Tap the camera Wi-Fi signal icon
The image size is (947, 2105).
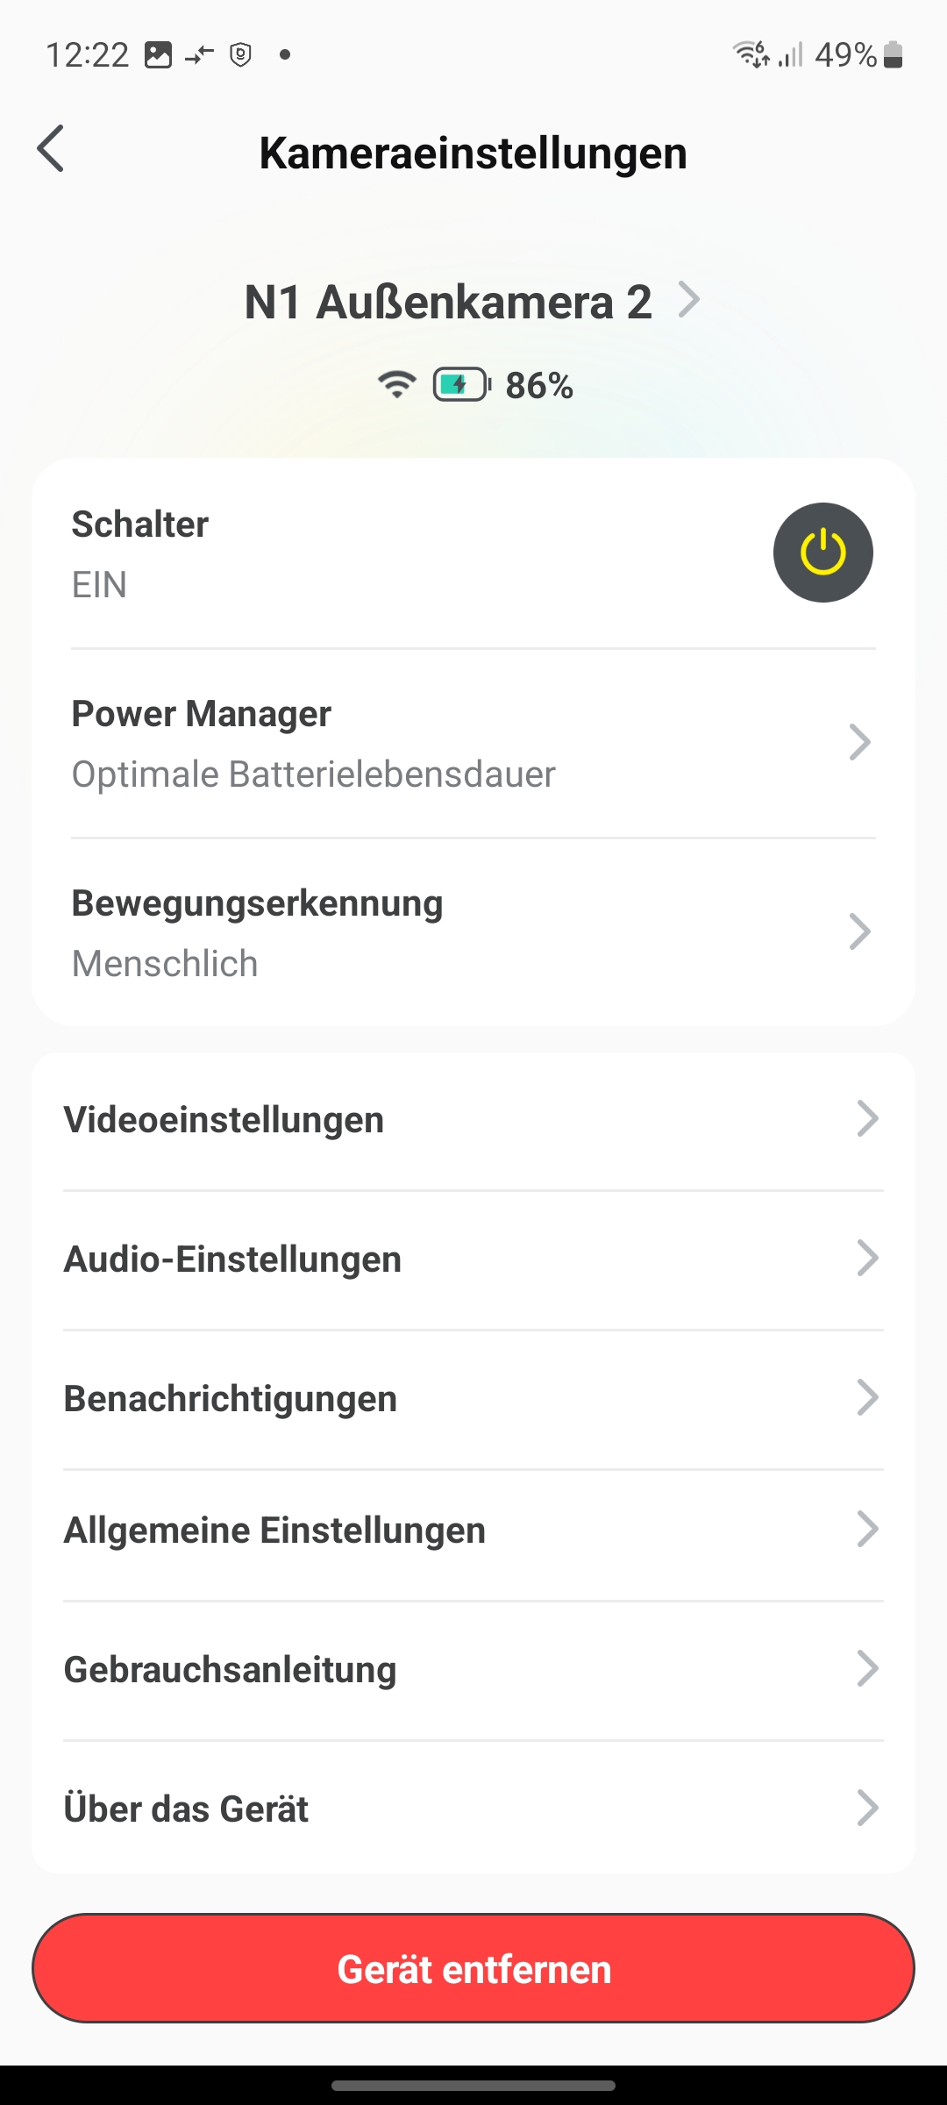tap(396, 384)
